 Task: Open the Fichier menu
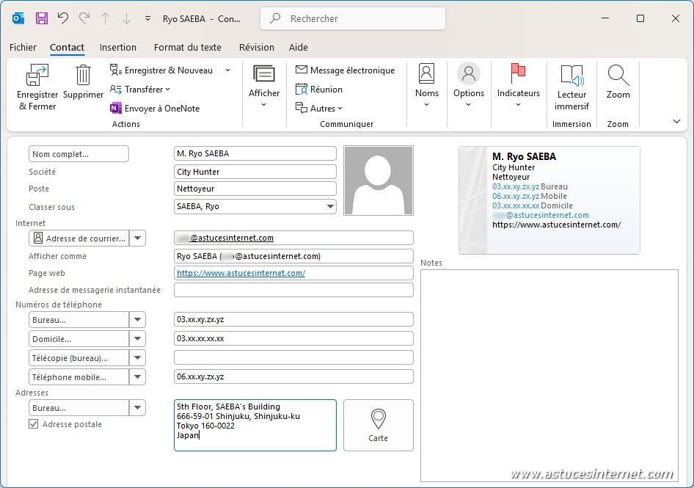point(23,47)
